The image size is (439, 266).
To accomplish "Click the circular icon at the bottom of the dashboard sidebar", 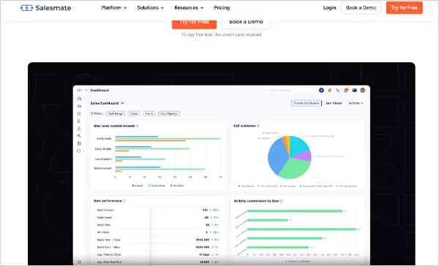I will tap(79, 151).
